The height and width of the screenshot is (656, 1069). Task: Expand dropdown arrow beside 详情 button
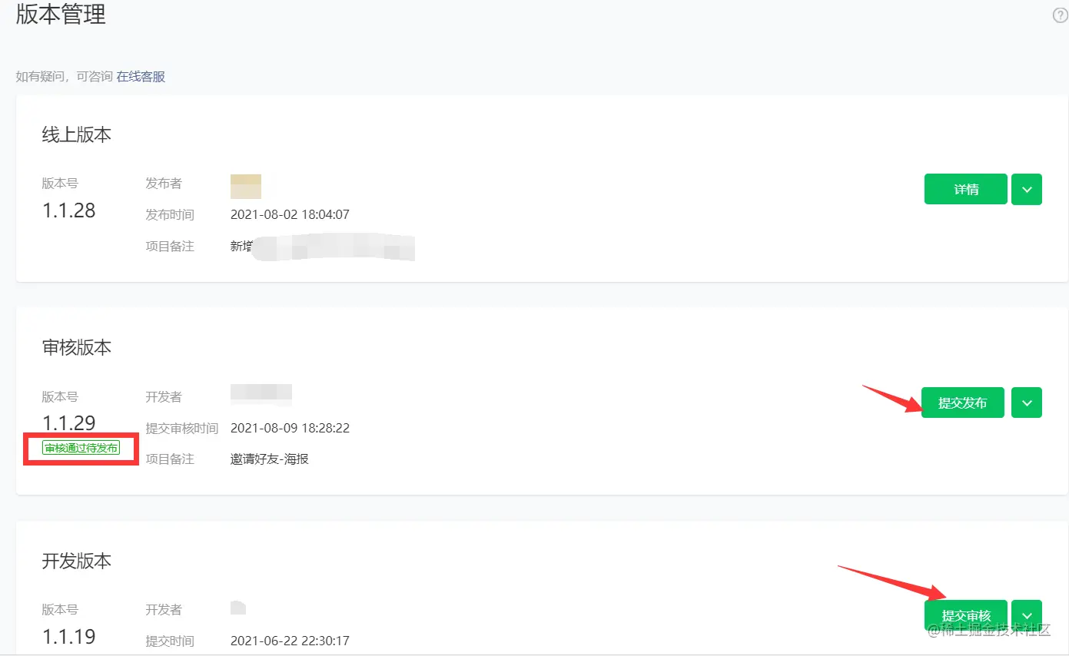(1027, 189)
